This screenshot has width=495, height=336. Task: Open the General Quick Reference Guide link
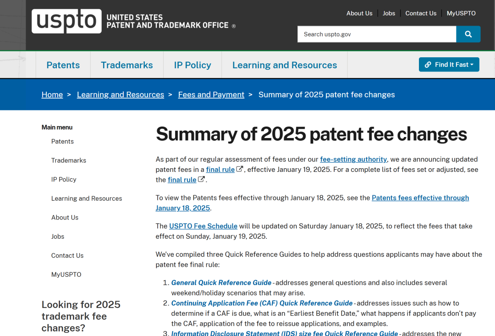tap(221, 283)
